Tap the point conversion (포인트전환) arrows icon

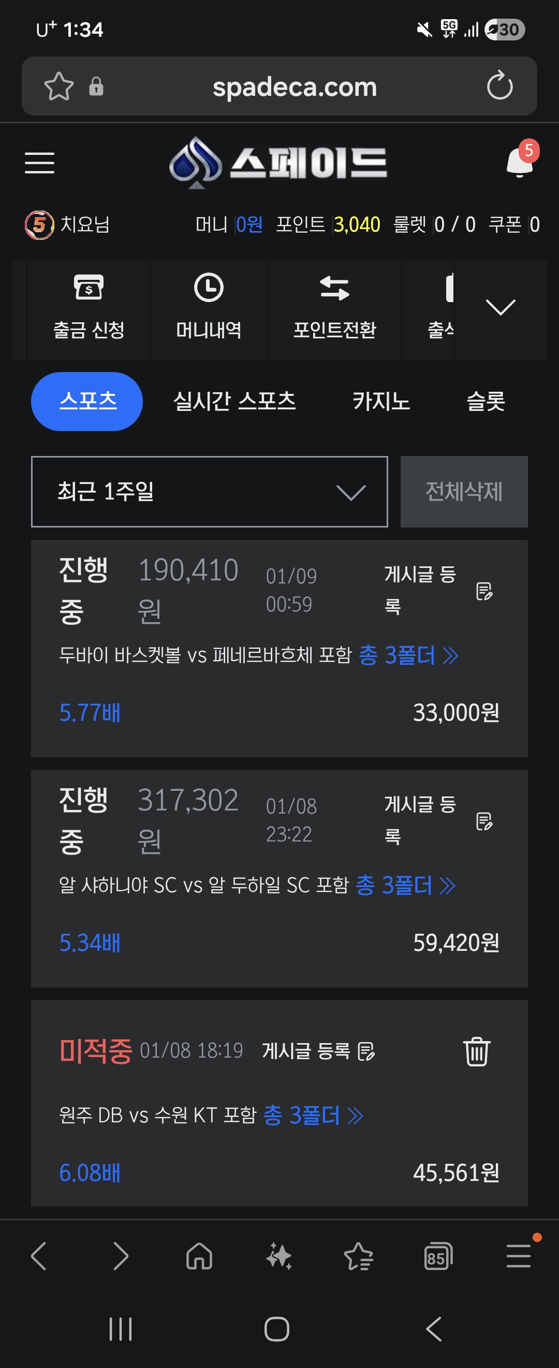[334, 288]
